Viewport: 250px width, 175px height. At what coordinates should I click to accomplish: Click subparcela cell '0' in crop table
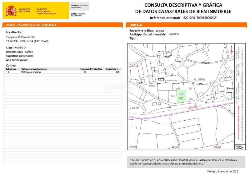click(9, 72)
